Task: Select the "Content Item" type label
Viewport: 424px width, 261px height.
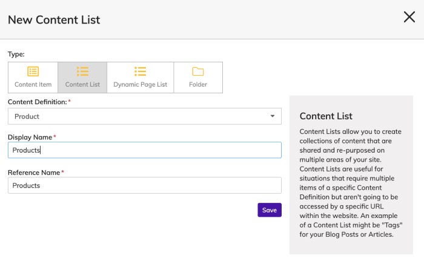Action: click(33, 85)
